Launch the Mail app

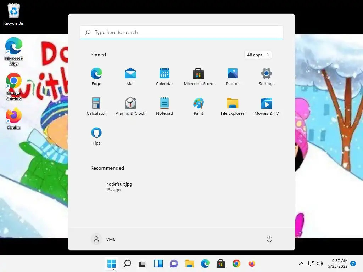(130, 77)
